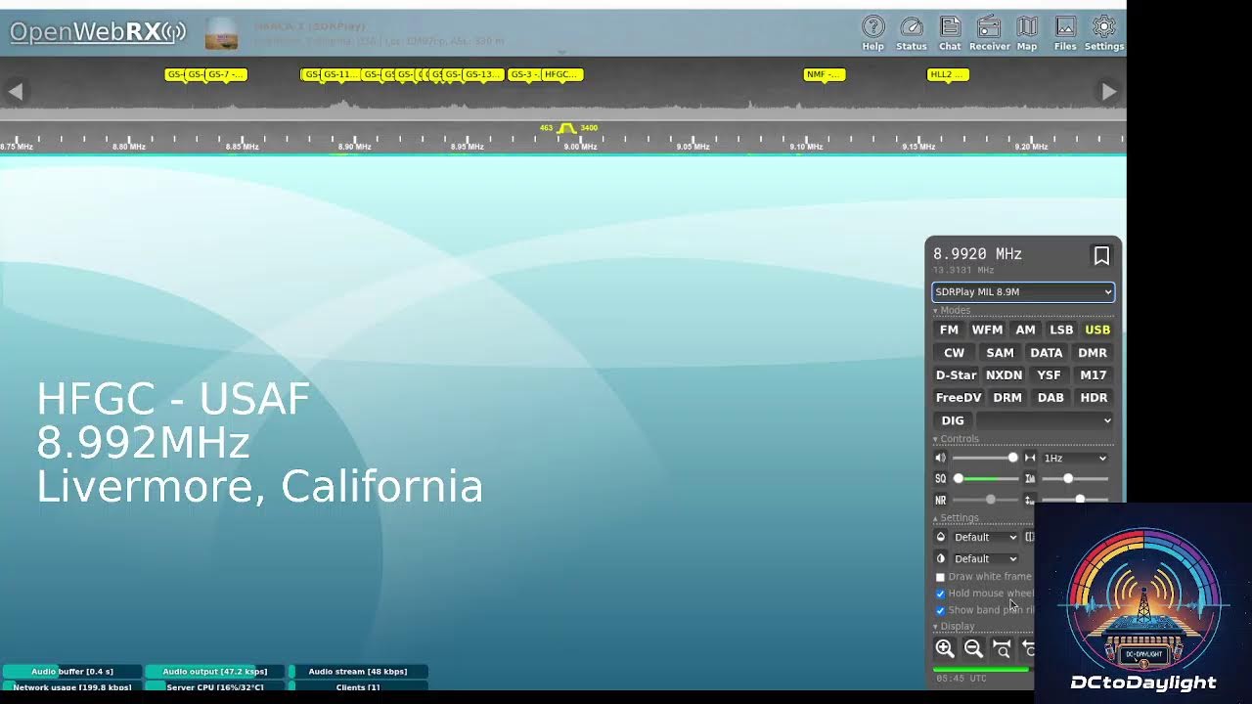This screenshot has width=1252, height=704.
Task: Uncheck Hold mouse wheel option
Action: [x=940, y=594]
